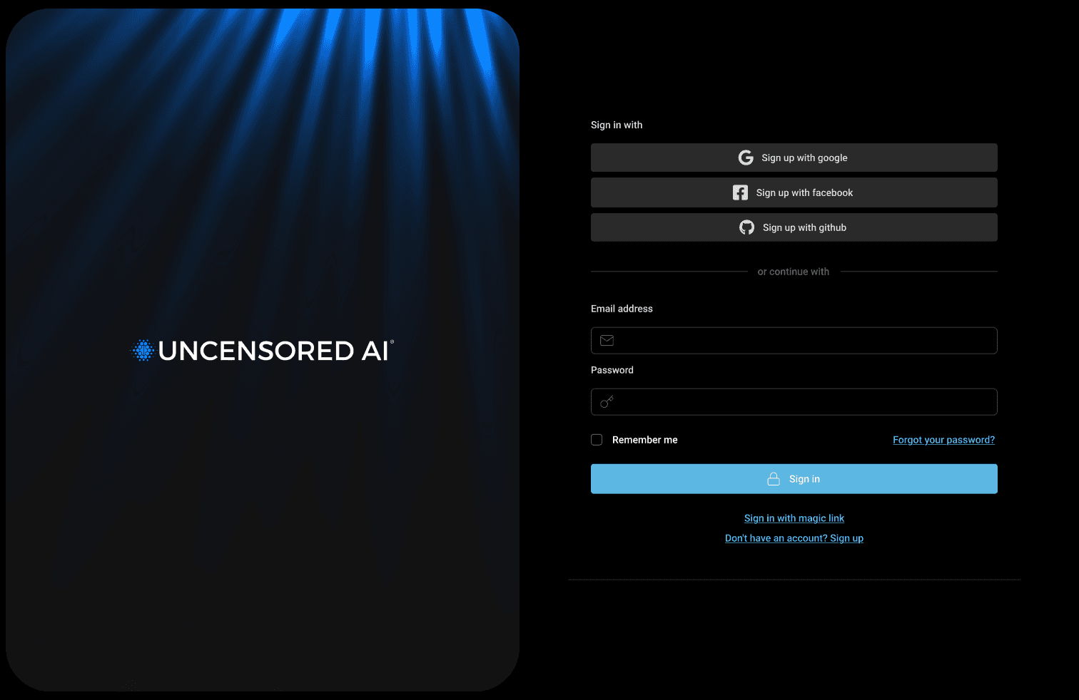Click the 'Sign in with' heading

tap(617, 125)
